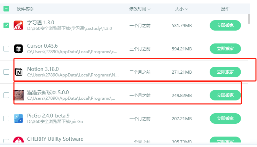The width and height of the screenshot is (257, 147).
Task: Select CHERRY Utility Software name text
Action: point(55,139)
